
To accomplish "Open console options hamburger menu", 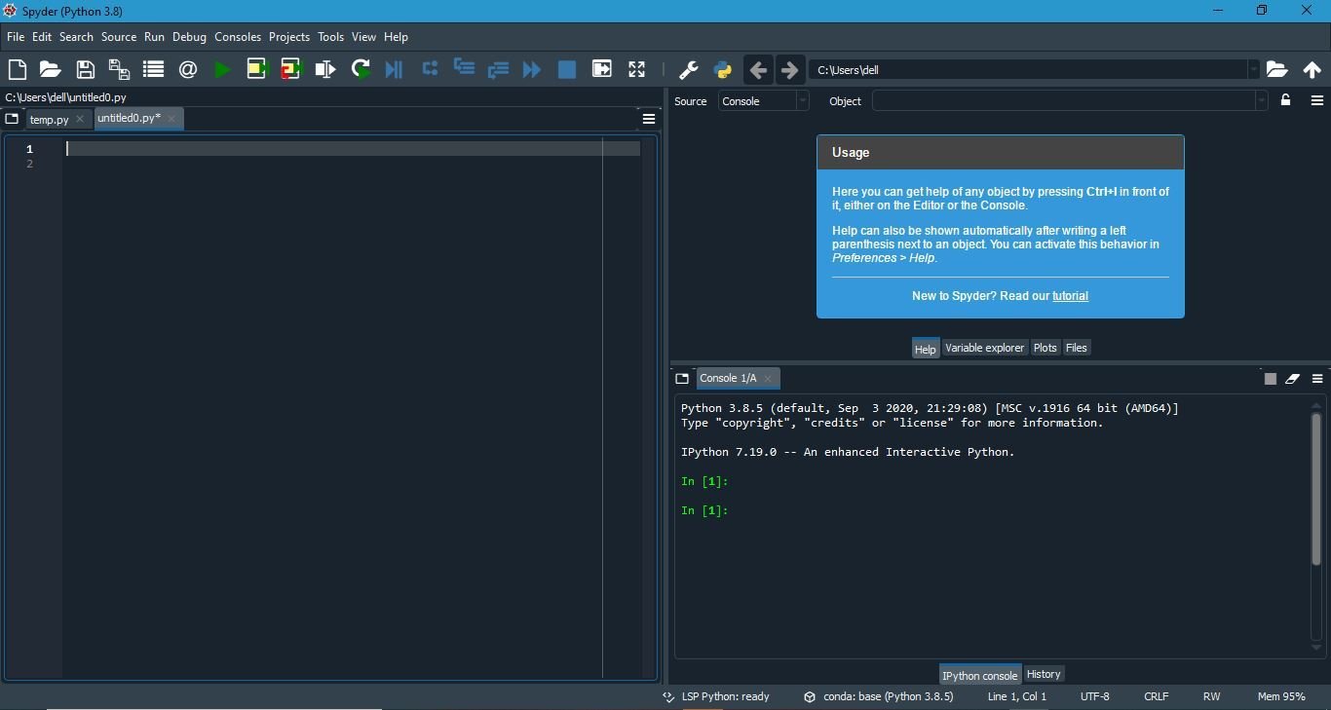I will point(1317,379).
